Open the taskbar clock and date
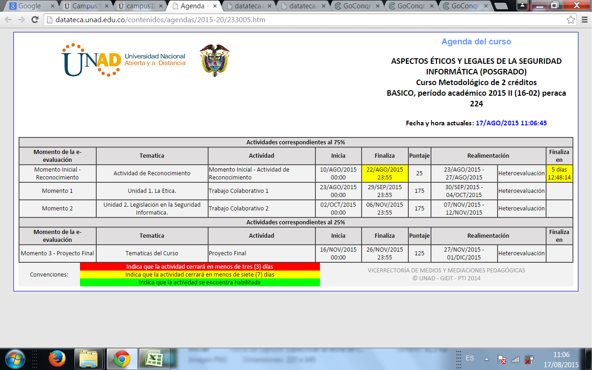The width and height of the screenshot is (614, 370). [x=561, y=359]
